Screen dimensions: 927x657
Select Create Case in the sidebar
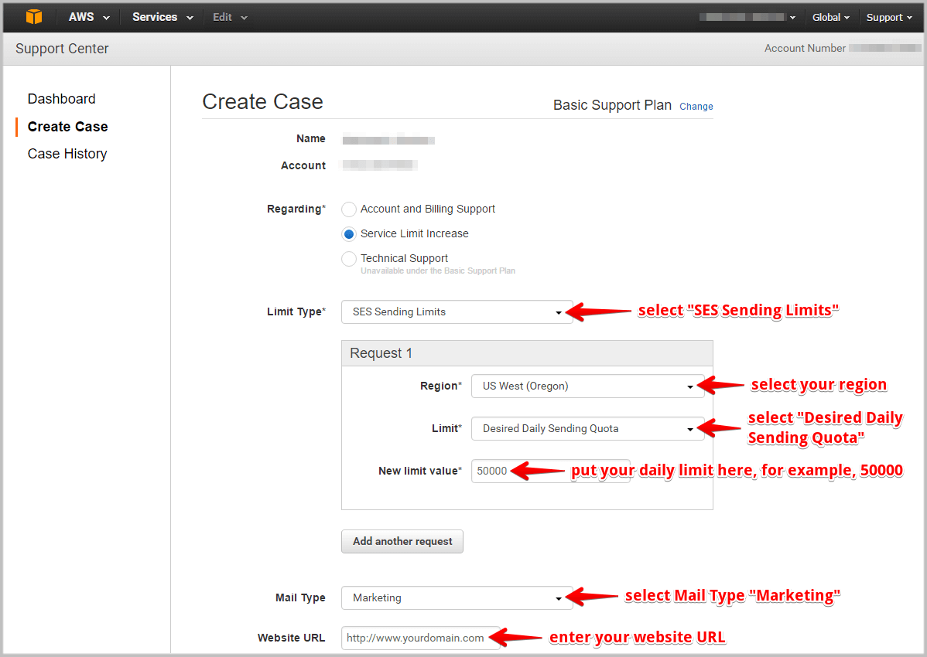(68, 126)
